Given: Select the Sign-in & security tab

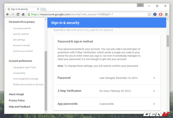Looking at the screenshot, I should (x=22, y=9).
